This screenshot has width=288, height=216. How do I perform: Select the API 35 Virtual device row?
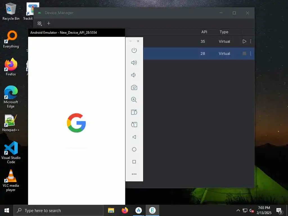click(190, 41)
